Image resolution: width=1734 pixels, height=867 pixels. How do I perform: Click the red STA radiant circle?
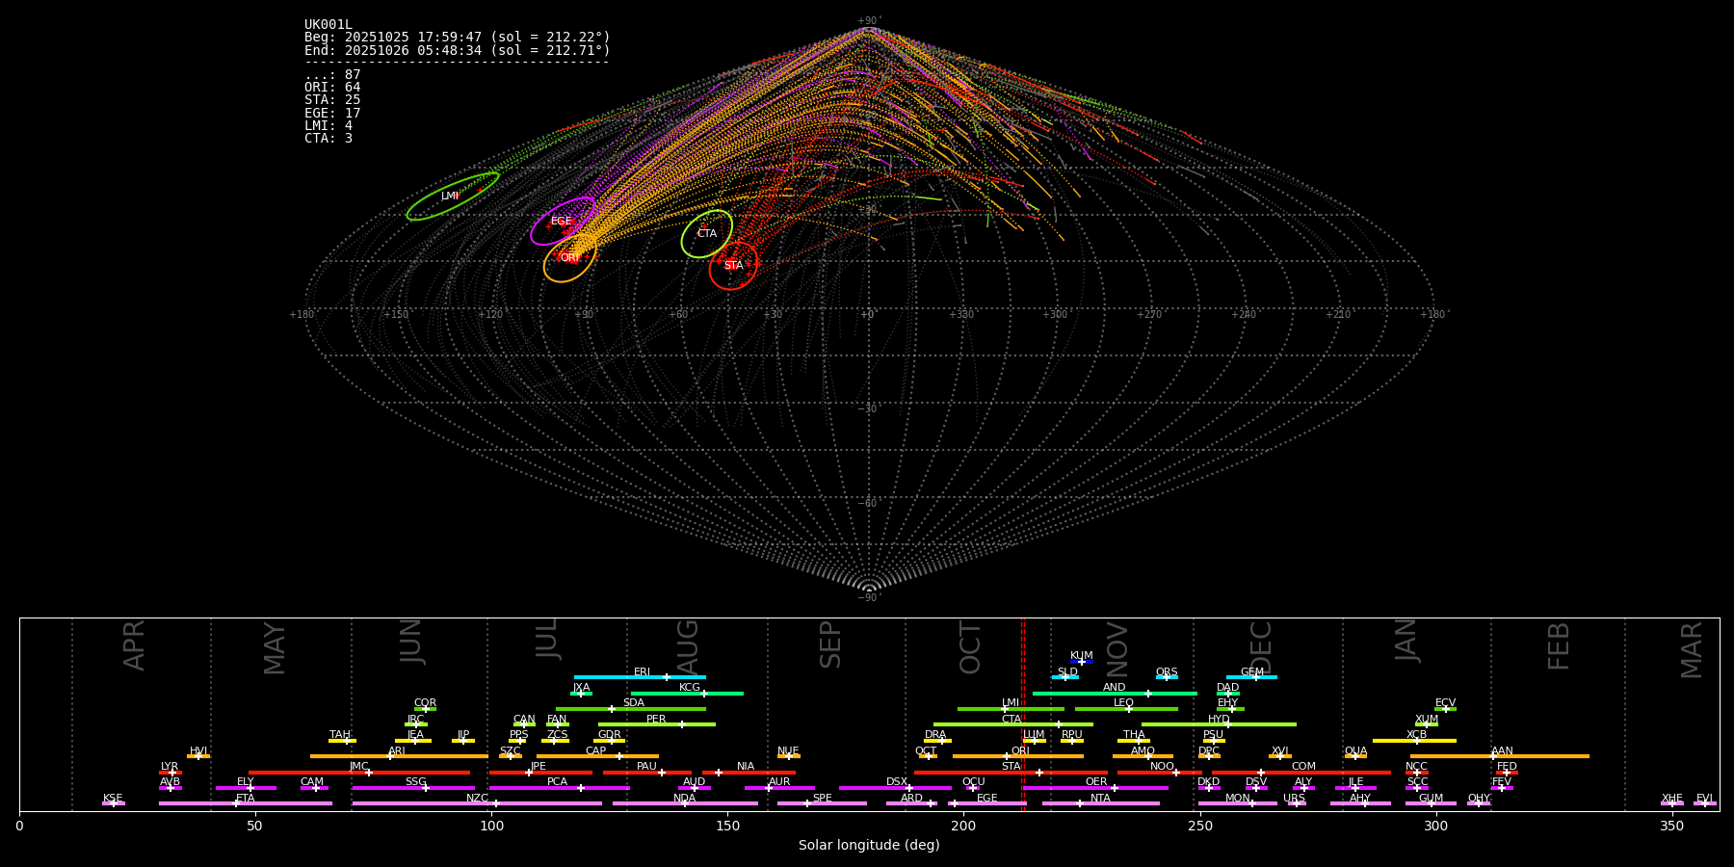(733, 266)
